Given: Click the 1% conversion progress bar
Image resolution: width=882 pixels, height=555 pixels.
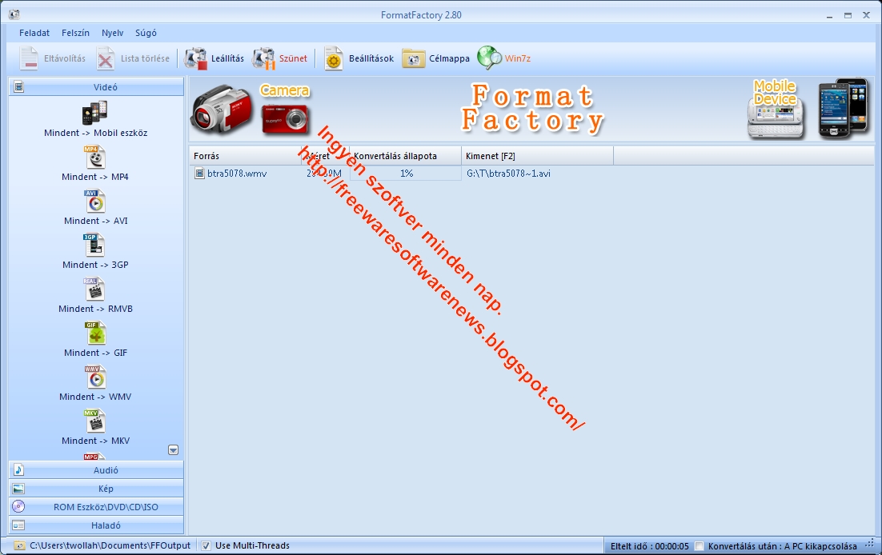Looking at the screenshot, I should [x=406, y=174].
